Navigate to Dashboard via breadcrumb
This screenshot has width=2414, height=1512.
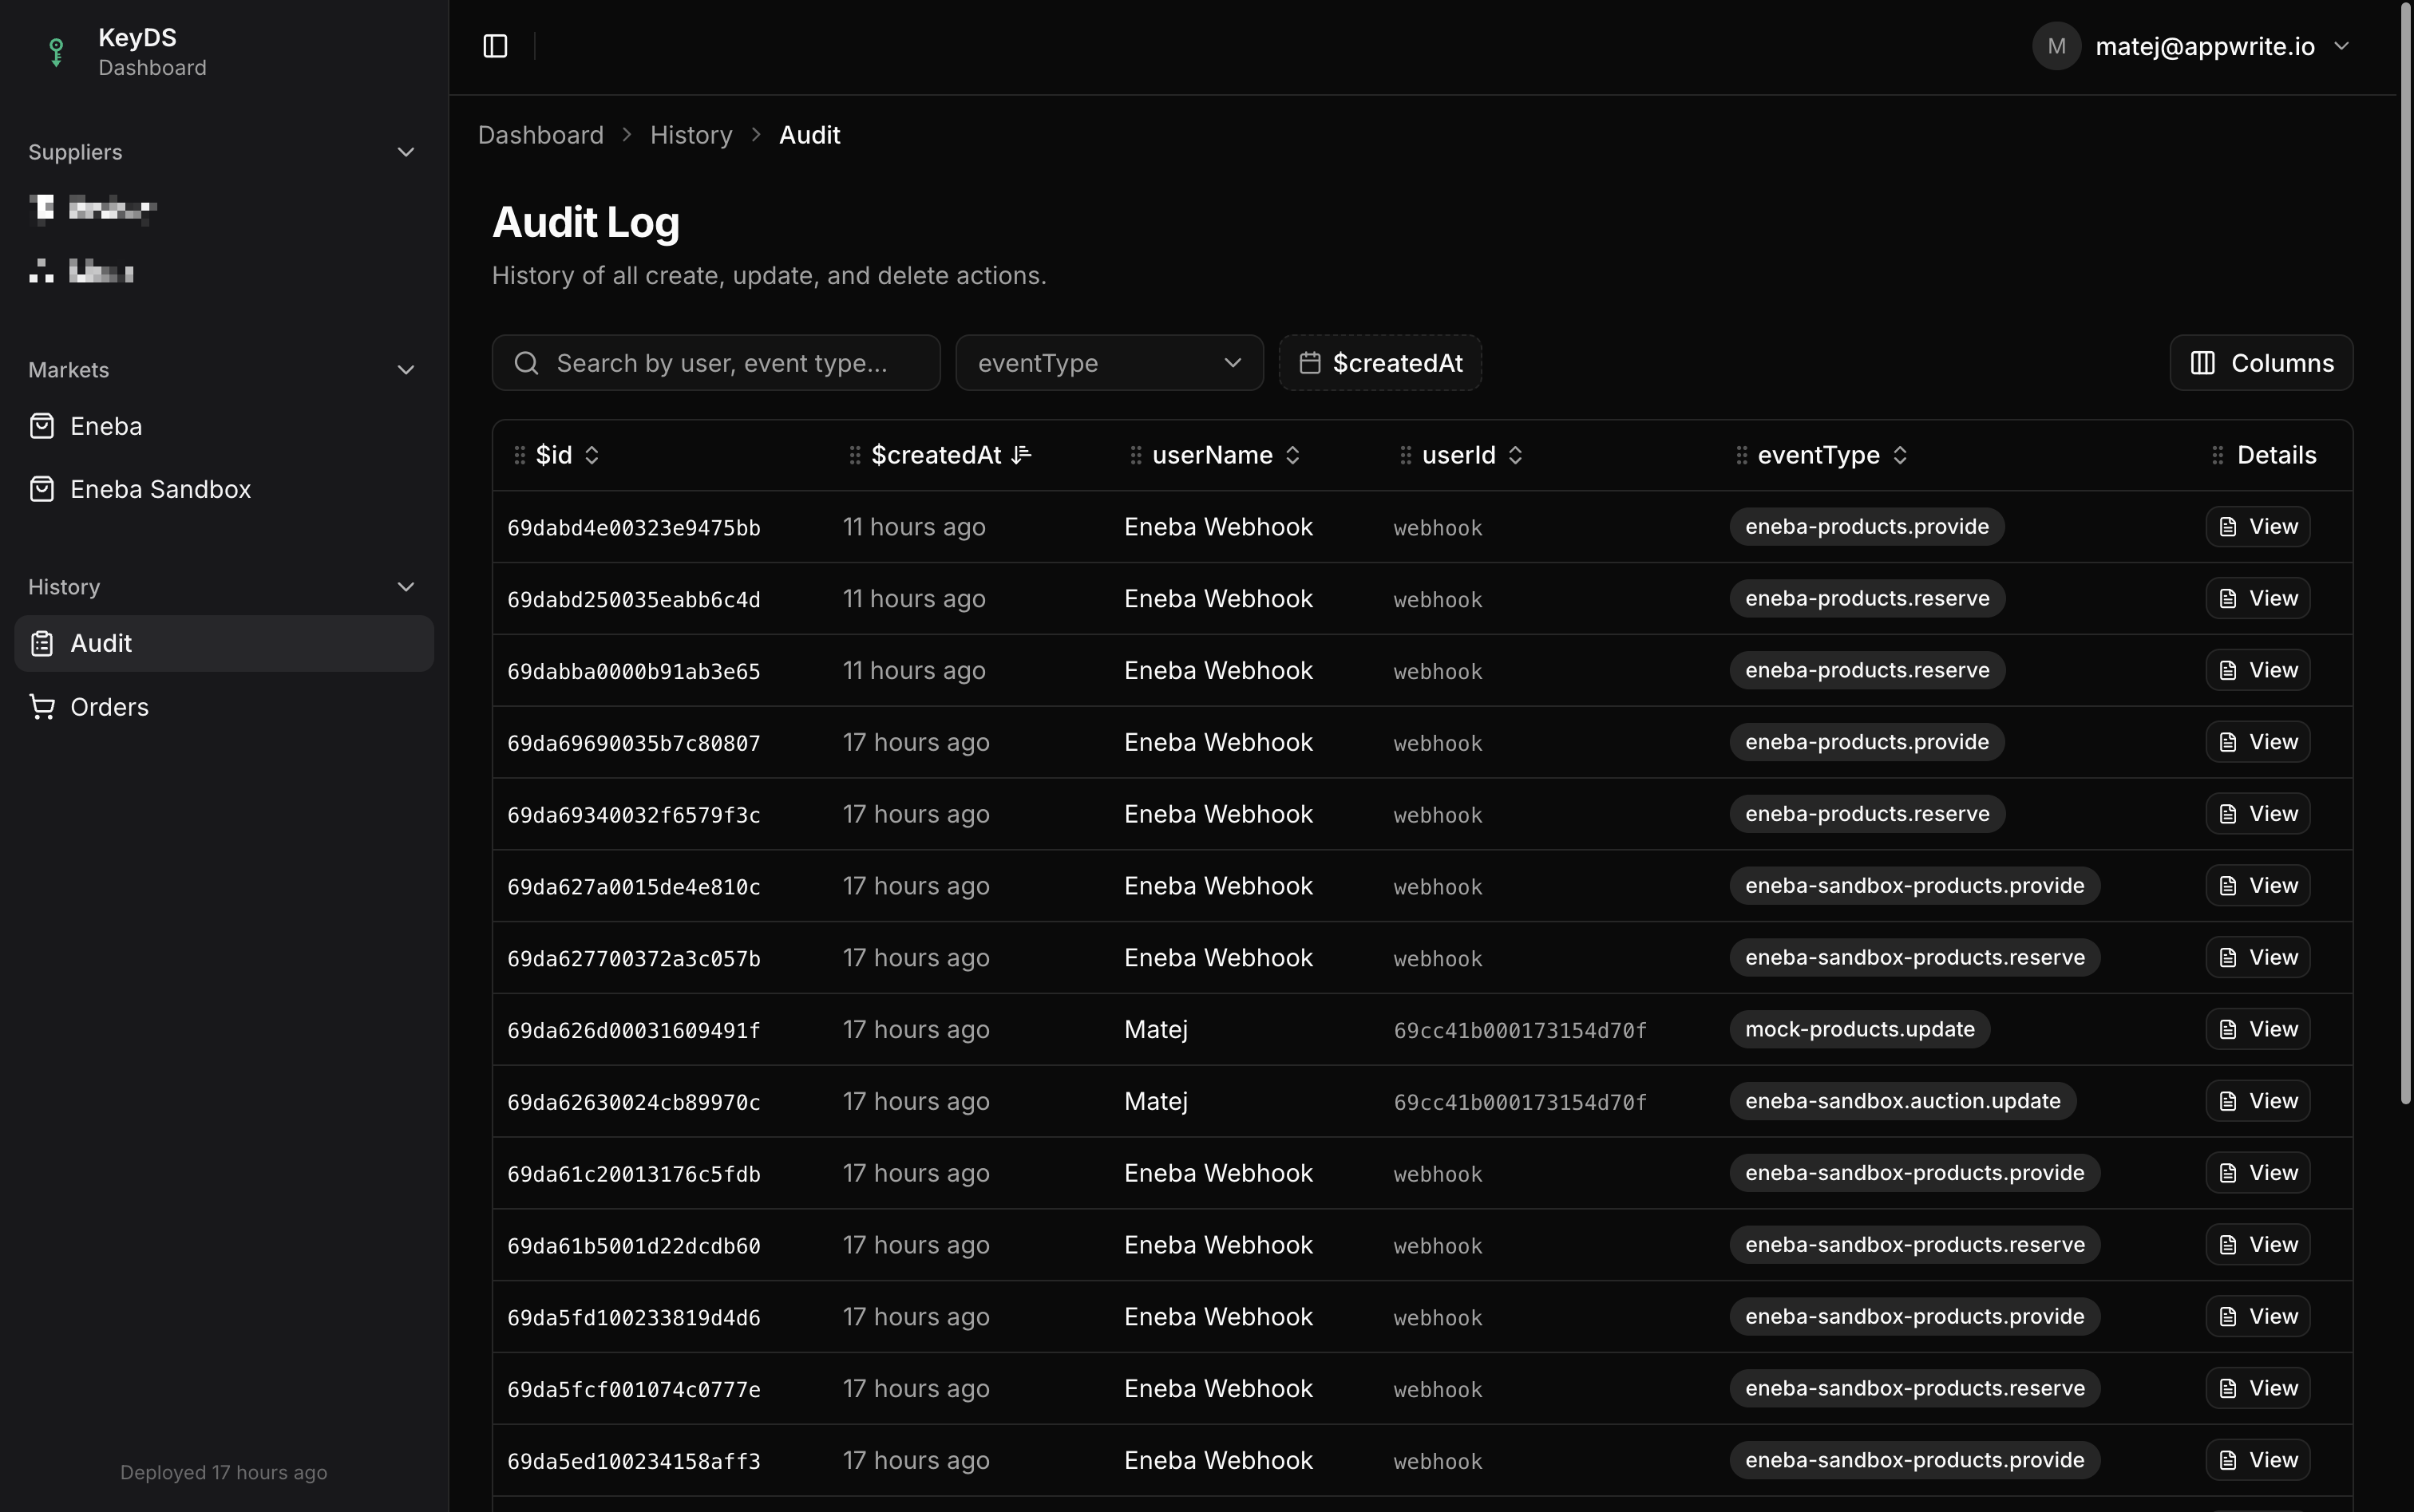pyautogui.click(x=540, y=134)
